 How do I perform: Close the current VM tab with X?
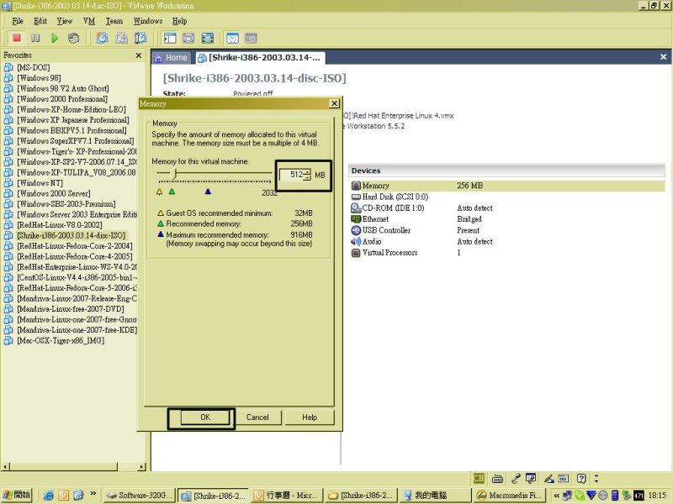[663, 57]
